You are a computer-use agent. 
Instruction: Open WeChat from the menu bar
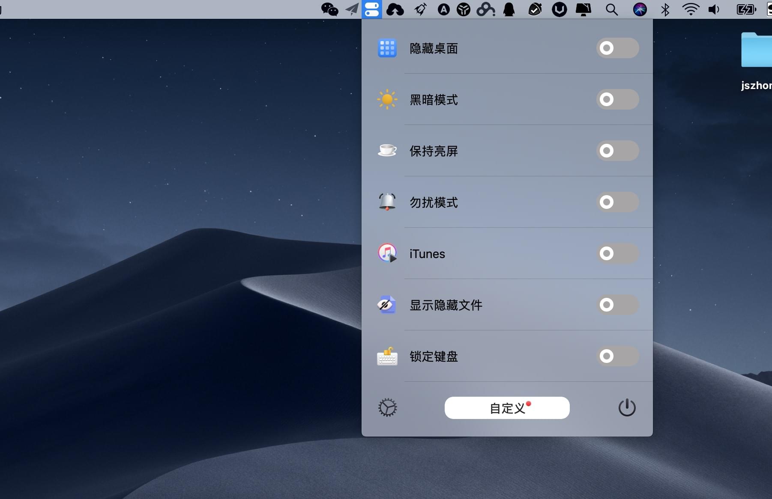pyautogui.click(x=329, y=9)
